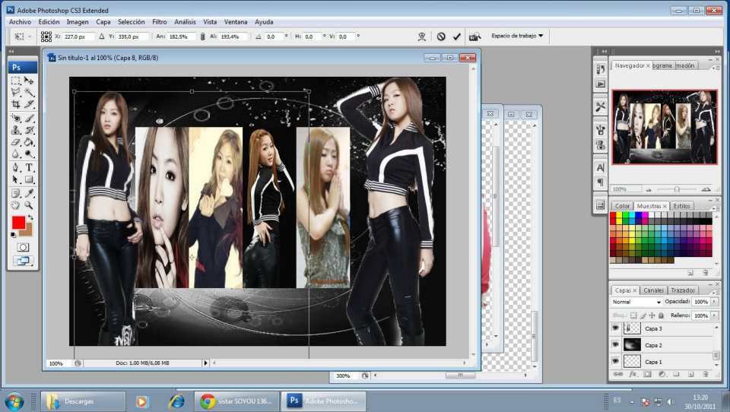Select the History Brush tool

[29, 130]
